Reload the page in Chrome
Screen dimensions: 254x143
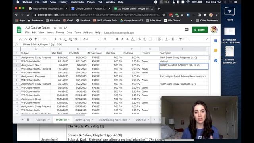pyautogui.click(x=28, y=15)
